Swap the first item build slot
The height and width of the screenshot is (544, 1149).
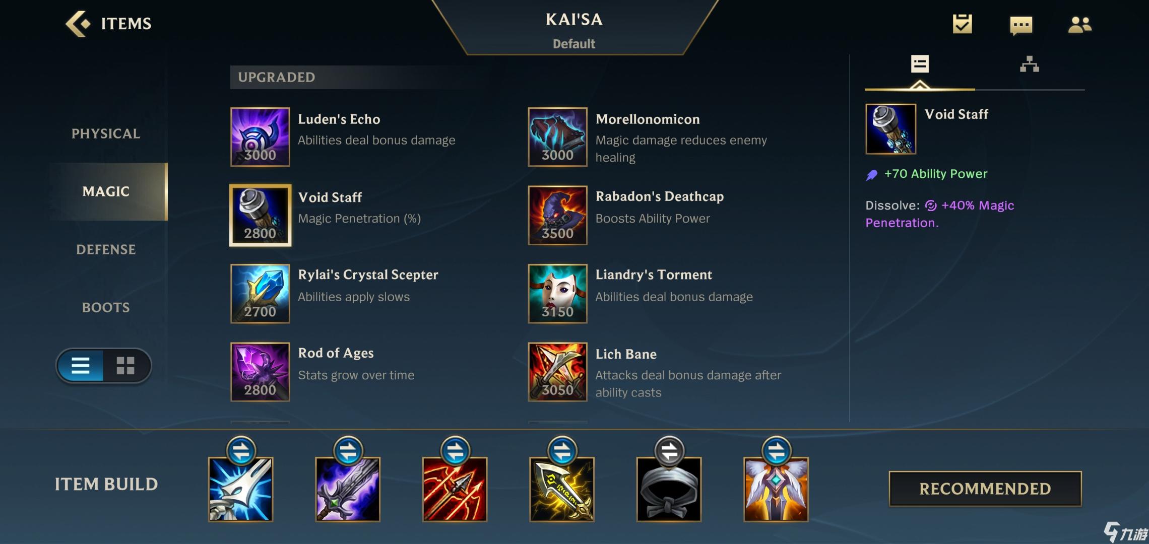tap(241, 451)
